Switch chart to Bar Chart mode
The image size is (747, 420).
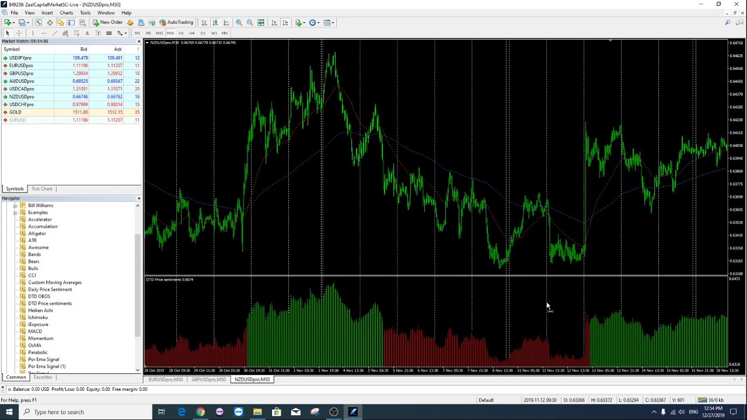204,22
